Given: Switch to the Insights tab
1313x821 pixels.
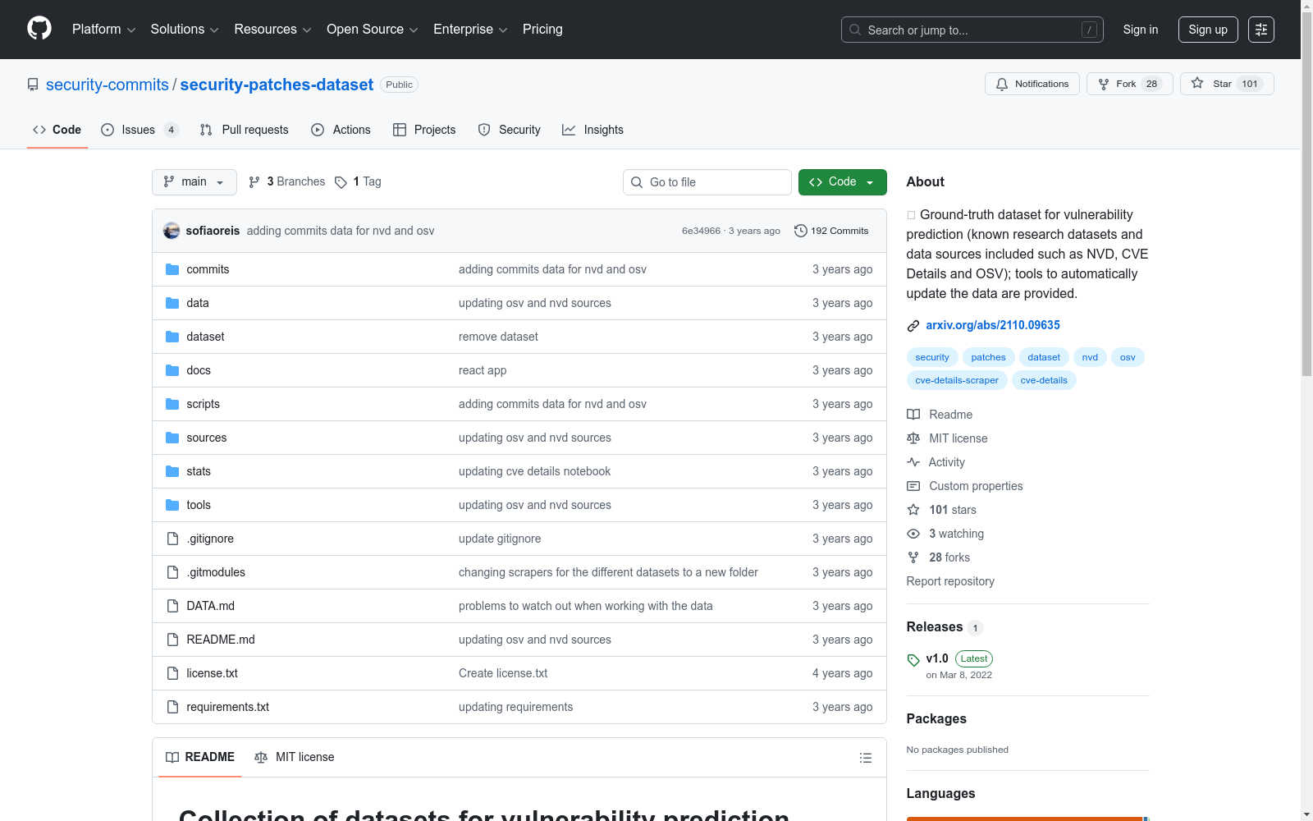Looking at the screenshot, I should 592,130.
